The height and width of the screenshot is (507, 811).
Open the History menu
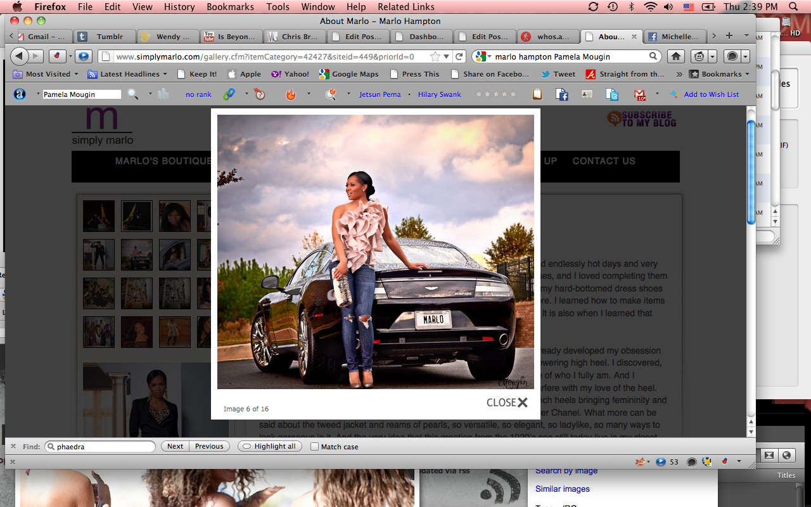pyautogui.click(x=179, y=7)
